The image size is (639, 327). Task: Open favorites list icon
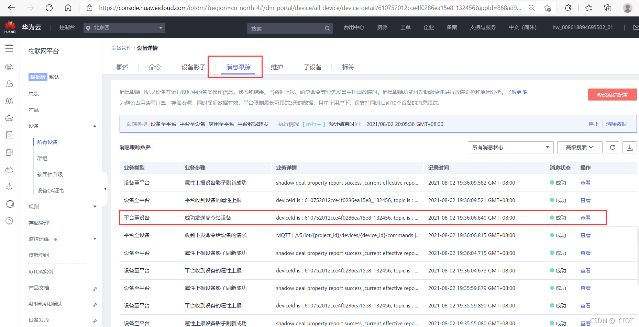[x=589, y=8]
